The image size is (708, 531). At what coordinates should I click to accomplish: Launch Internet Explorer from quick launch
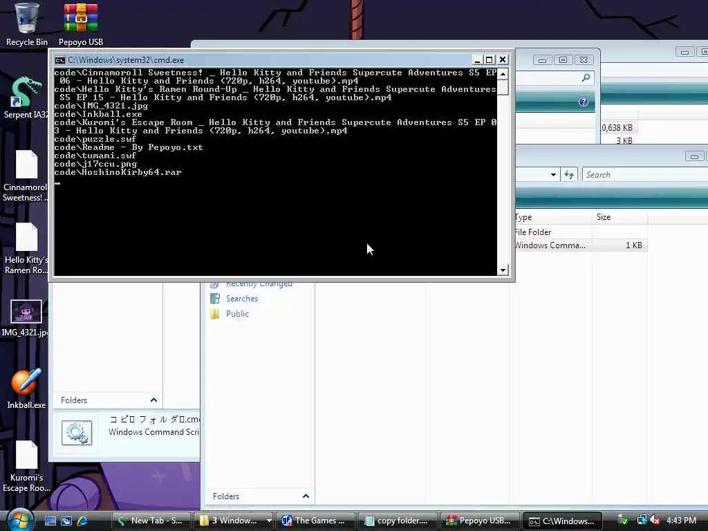pos(83,521)
